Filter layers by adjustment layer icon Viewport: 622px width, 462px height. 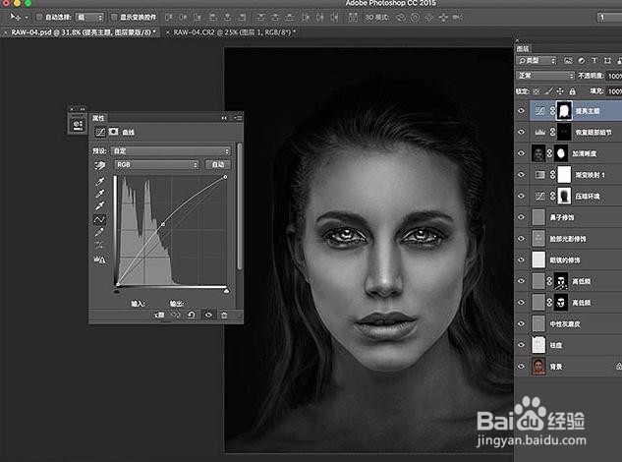581,61
